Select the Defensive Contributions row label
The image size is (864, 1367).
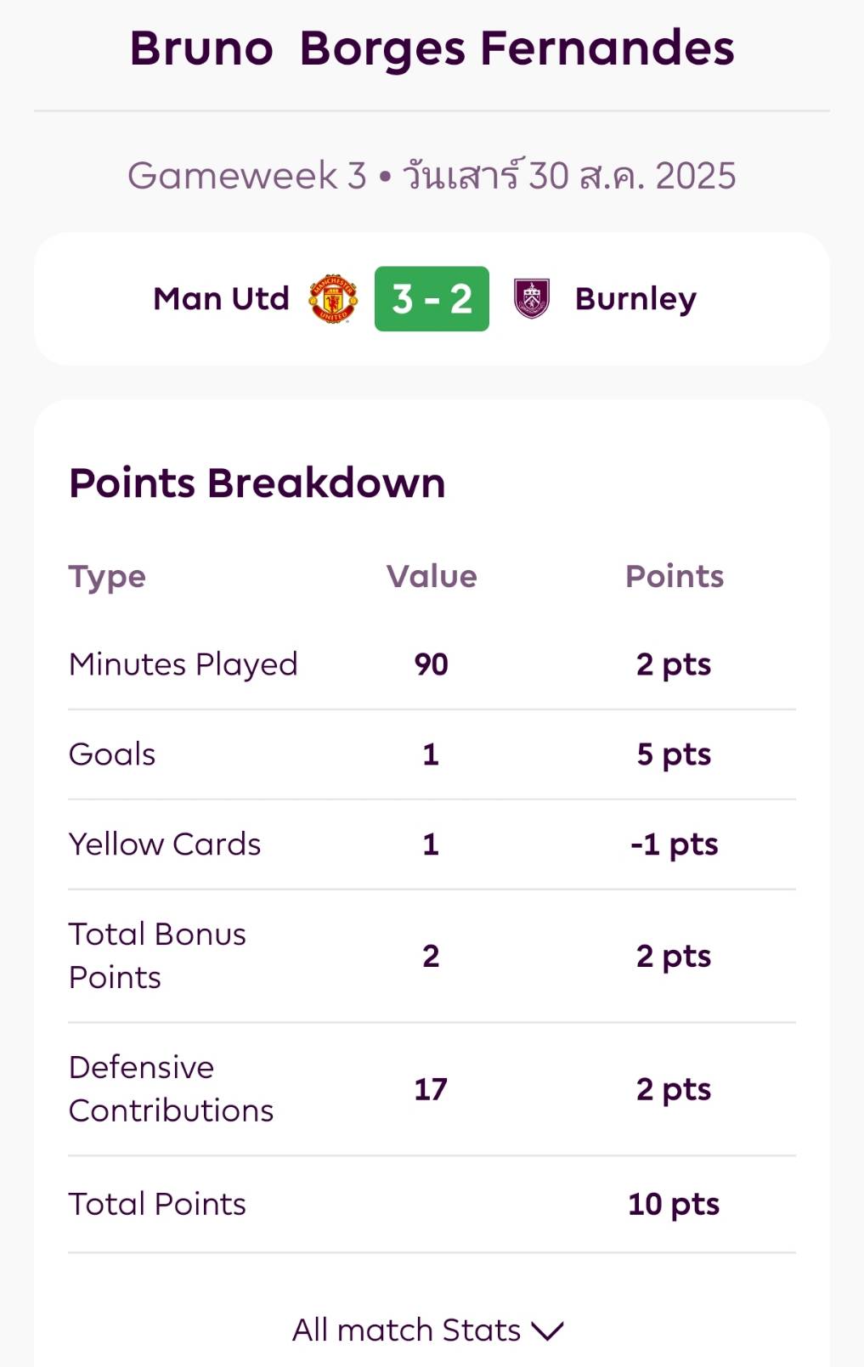click(x=172, y=1089)
